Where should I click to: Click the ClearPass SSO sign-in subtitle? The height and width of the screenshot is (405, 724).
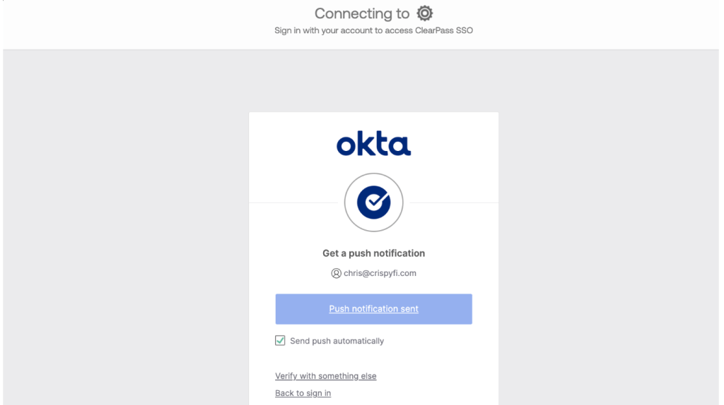pos(373,31)
